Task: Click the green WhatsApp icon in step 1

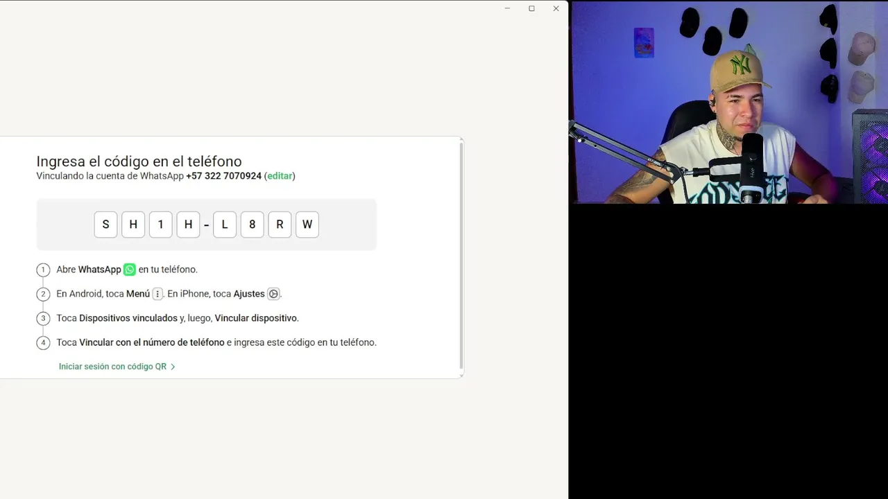Action: 130,270
